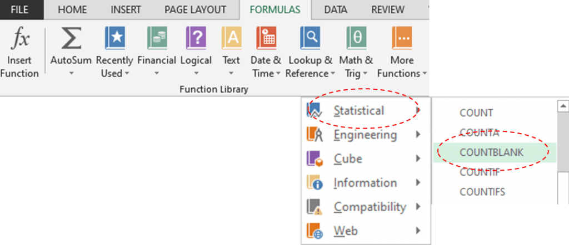Viewport: 569px width, 245px height.
Task: Open the Logical functions question mark icon
Action: [x=196, y=38]
